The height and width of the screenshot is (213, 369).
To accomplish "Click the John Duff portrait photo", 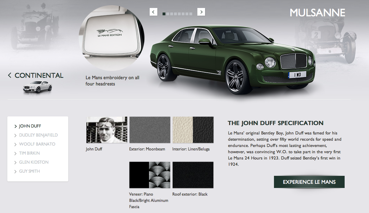I will (x=107, y=130).
